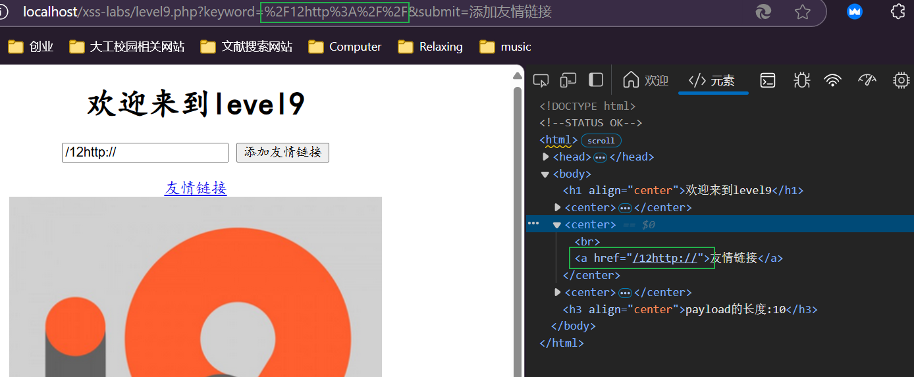Click the address bar URL text
Screen dimensions: 914x377
point(288,12)
